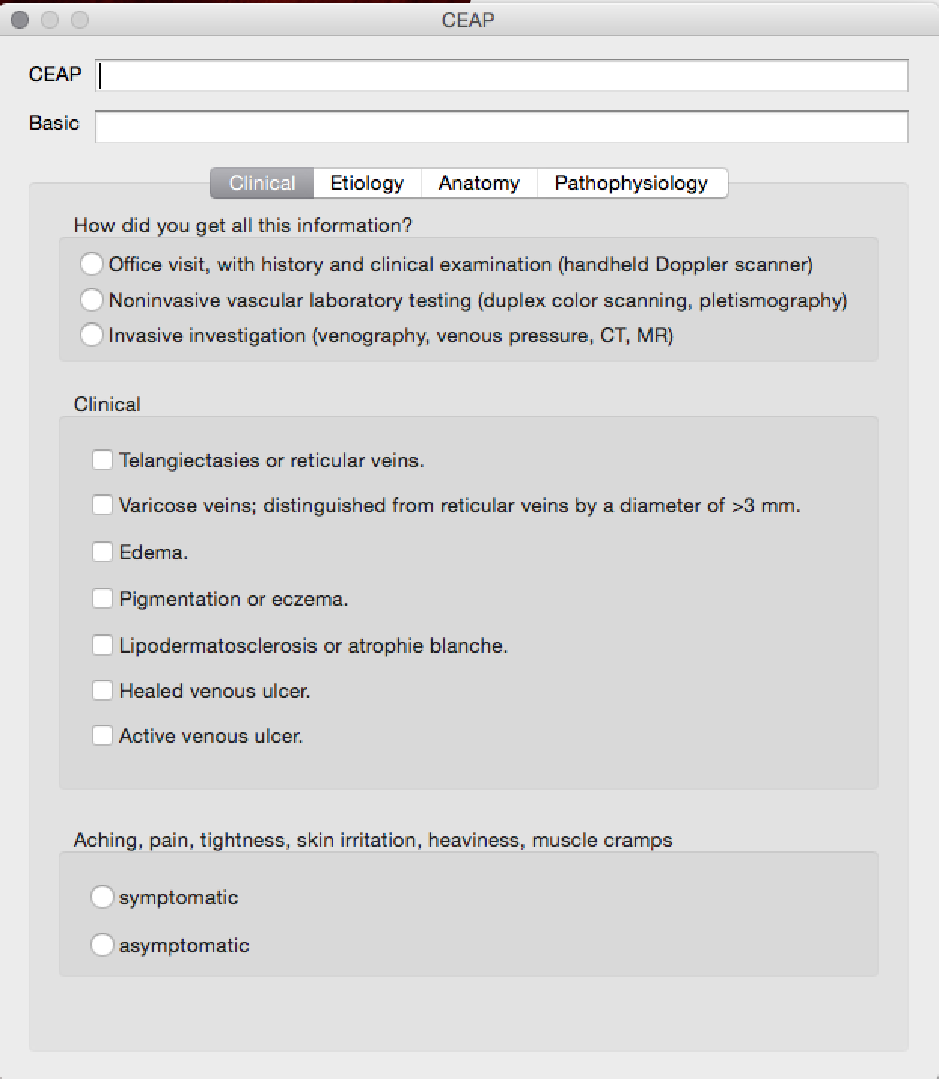Check the Edema clinical sign
Image resolution: width=939 pixels, height=1079 pixels.
point(102,552)
